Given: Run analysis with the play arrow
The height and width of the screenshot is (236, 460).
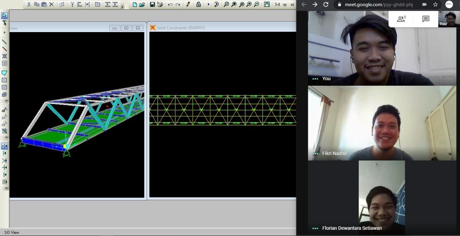Looking at the screenshot, I should point(208,4).
